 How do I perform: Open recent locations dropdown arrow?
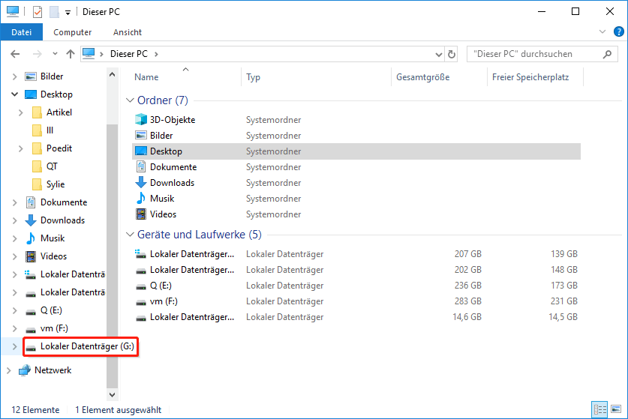click(55, 54)
